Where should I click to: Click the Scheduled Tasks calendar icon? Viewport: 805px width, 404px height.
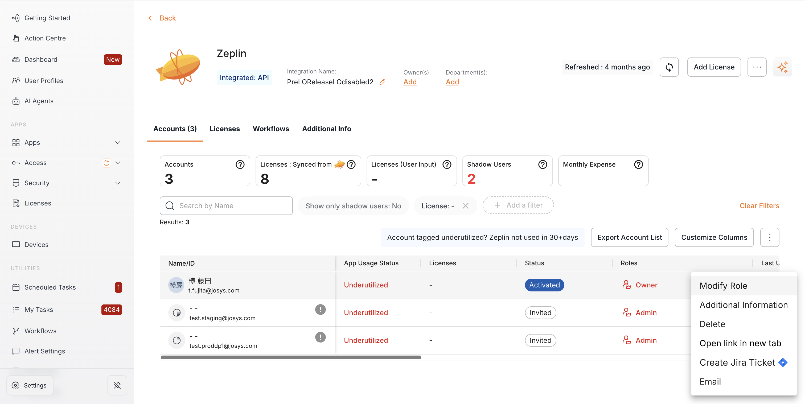(16, 287)
